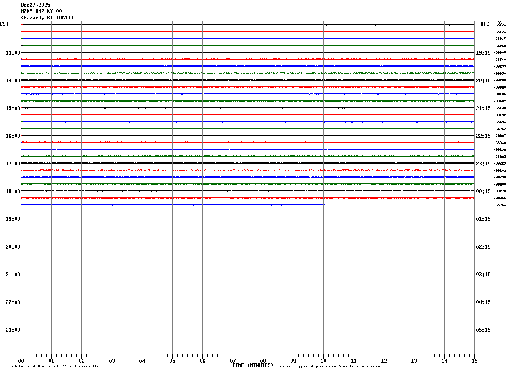The height and width of the screenshot is (372, 508).
Task: Click the partial blue trace ending near minute 10
Action: tap(173, 204)
